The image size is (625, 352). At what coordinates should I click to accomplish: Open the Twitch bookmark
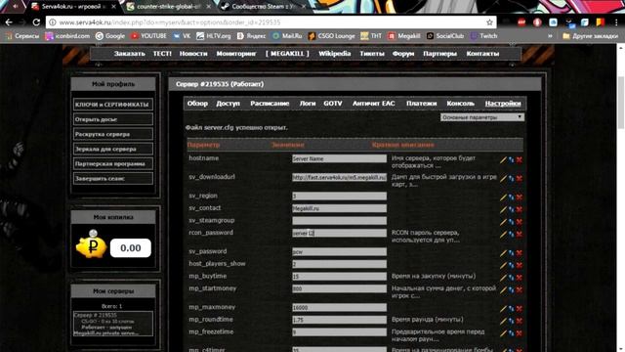click(x=484, y=36)
